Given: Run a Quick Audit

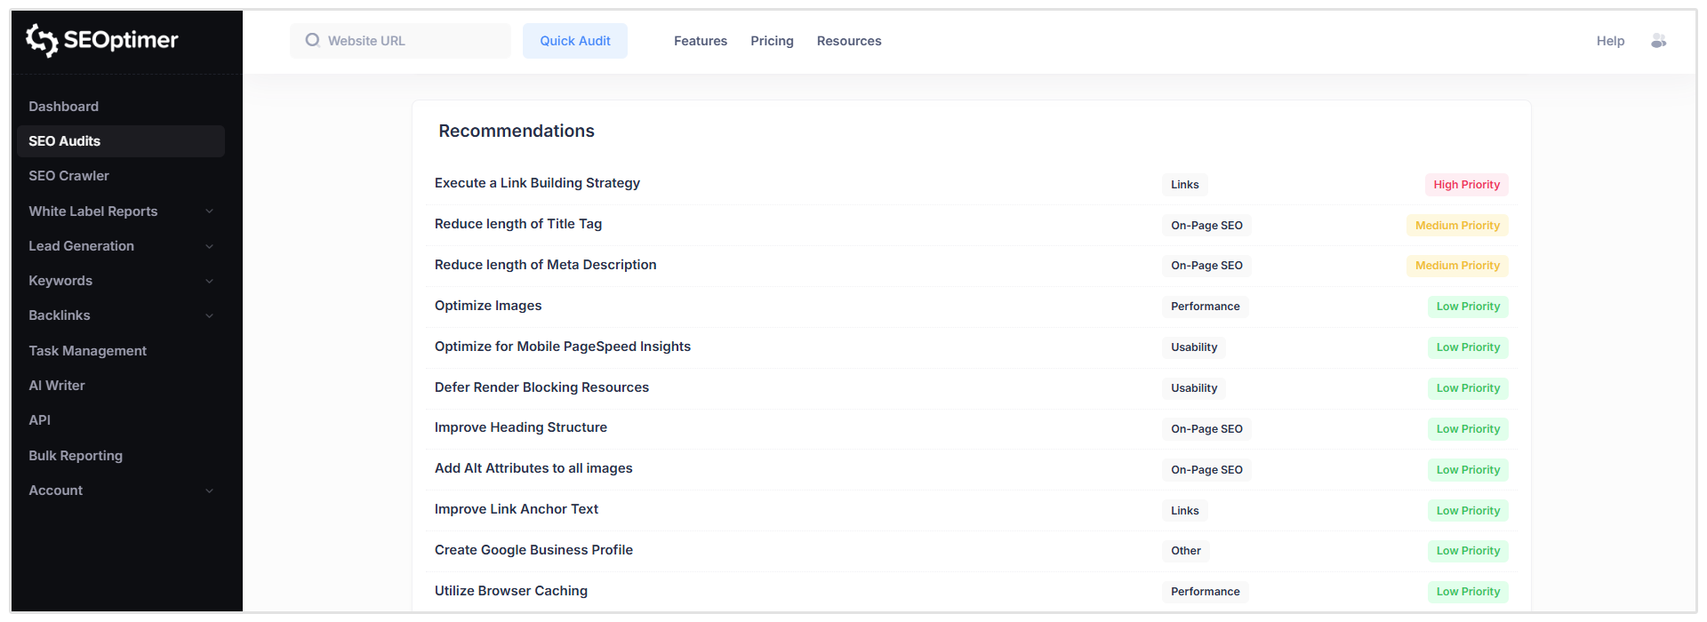Looking at the screenshot, I should (575, 41).
